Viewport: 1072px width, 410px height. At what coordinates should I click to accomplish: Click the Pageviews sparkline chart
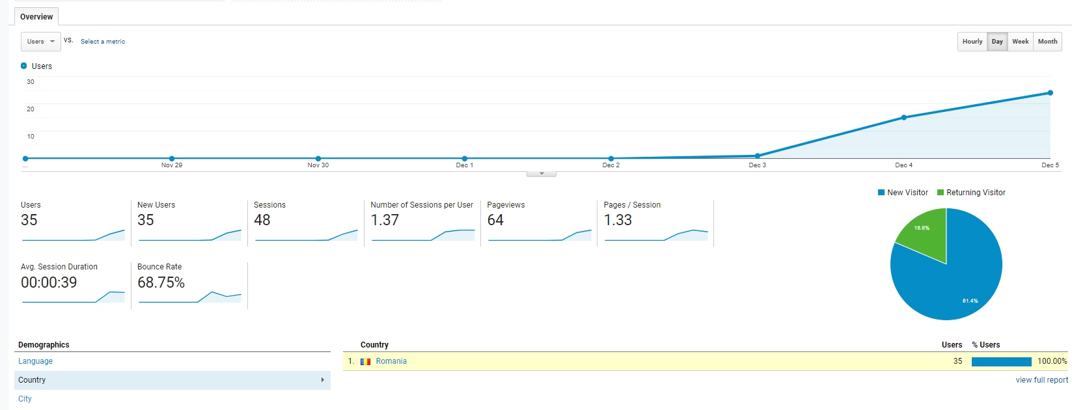pos(539,236)
